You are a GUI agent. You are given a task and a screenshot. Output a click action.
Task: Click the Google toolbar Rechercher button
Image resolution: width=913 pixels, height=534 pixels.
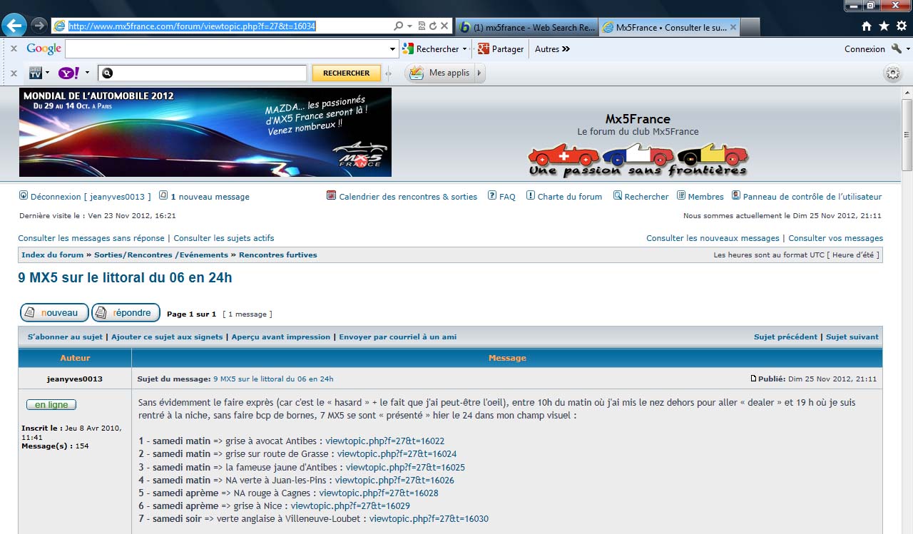coord(431,49)
